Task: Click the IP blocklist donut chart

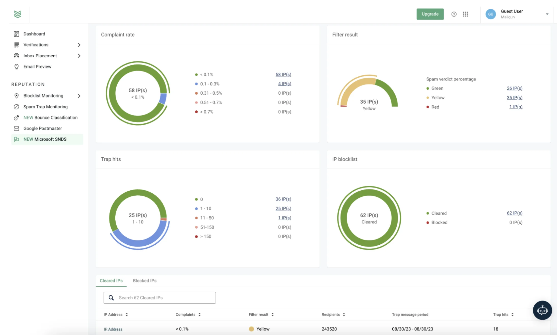Action: [x=369, y=218]
